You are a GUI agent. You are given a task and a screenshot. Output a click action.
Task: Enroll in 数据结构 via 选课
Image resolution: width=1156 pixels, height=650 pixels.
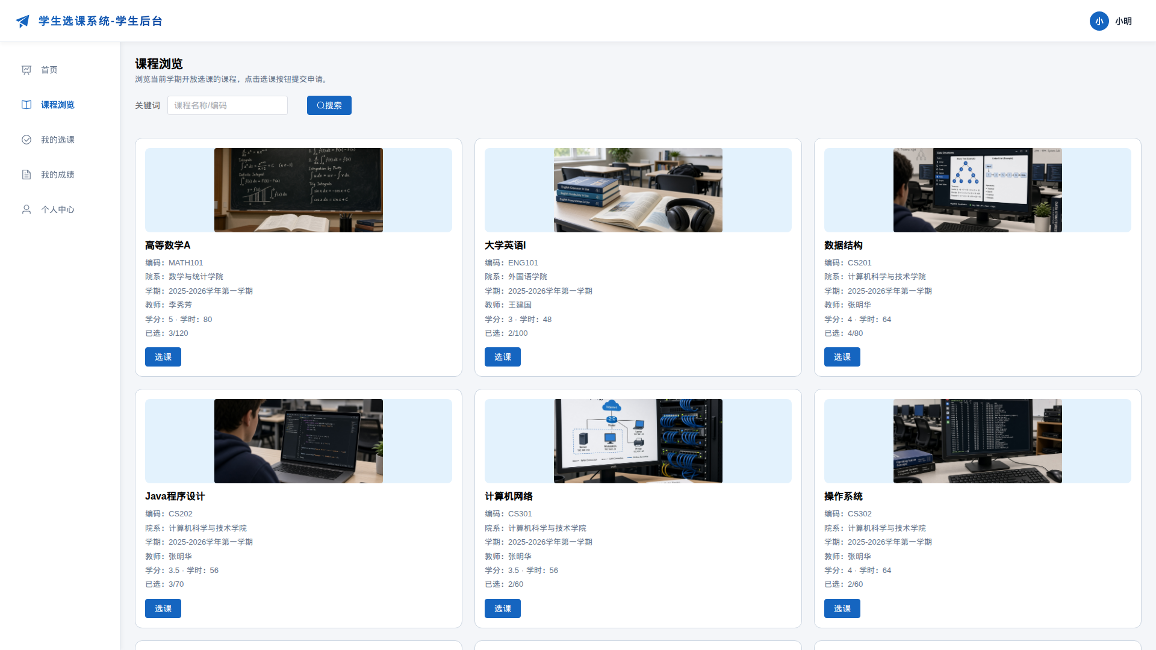click(x=842, y=357)
